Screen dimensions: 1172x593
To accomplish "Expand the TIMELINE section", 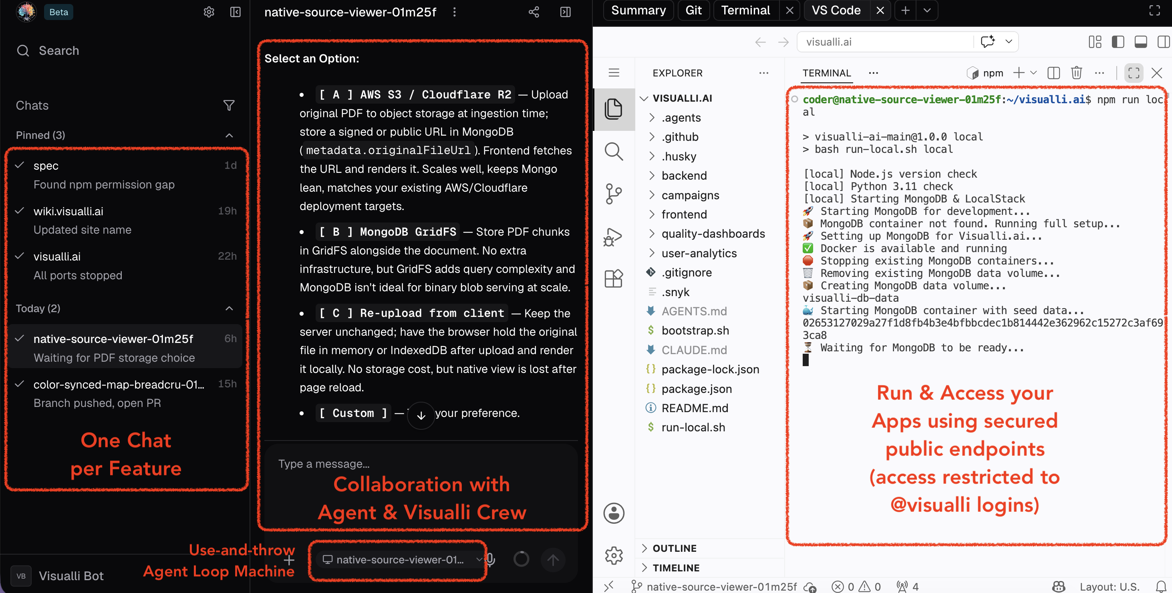I will (x=676, y=568).
